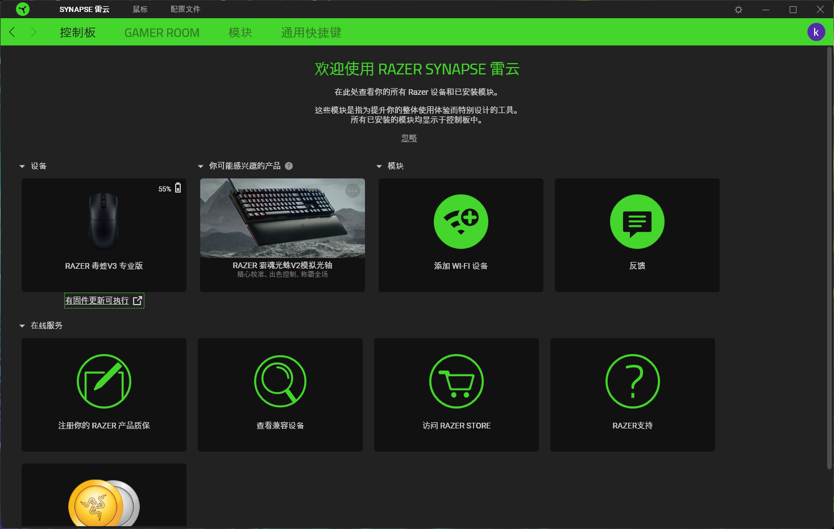Click the RAZER支持 question mark icon
The height and width of the screenshot is (529, 834).
tap(633, 381)
